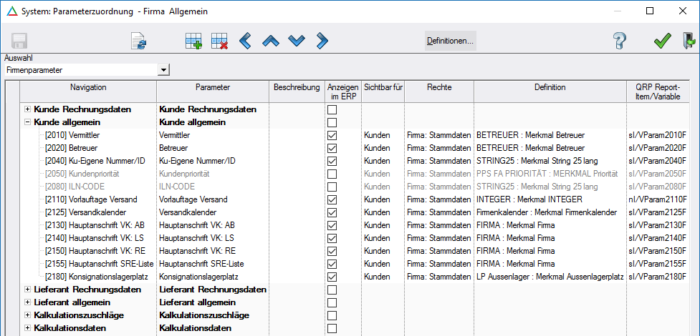Click the Definitionen... button

point(450,41)
